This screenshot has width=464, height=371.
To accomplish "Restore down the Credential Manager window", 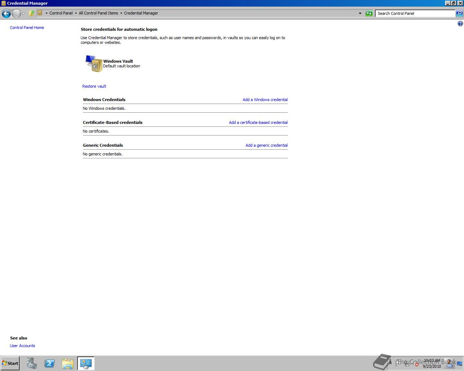I will click(453, 3).
